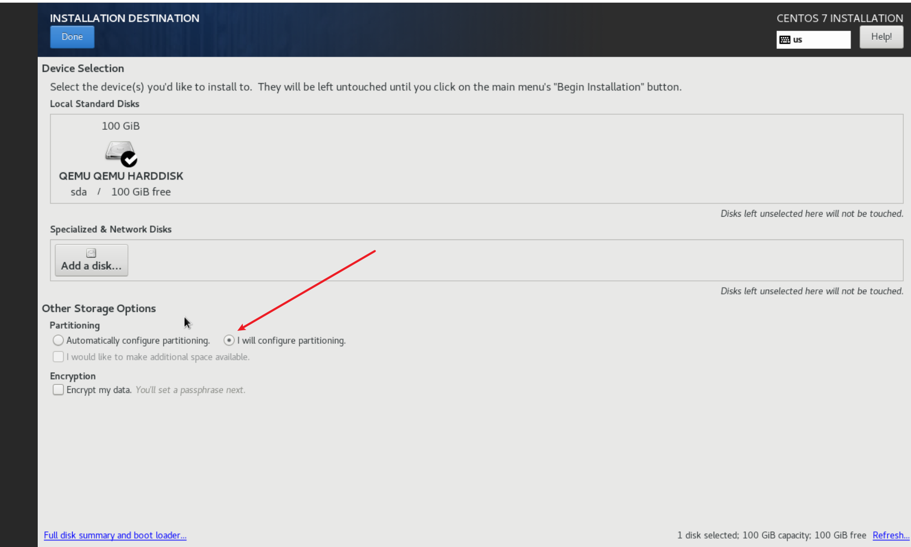
Task: Select Automatically configure partitioning radio button
Action: click(x=58, y=340)
